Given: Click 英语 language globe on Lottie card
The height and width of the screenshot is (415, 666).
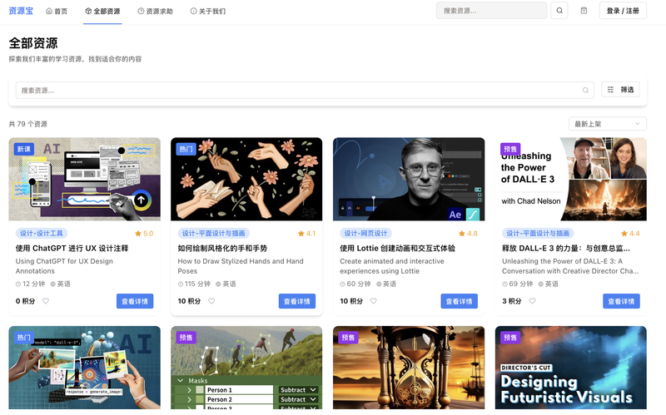Looking at the screenshot, I should pyautogui.click(x=379, y=284).
